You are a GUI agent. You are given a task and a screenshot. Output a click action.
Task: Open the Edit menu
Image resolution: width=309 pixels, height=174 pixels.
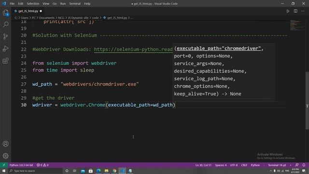point(20,3)
